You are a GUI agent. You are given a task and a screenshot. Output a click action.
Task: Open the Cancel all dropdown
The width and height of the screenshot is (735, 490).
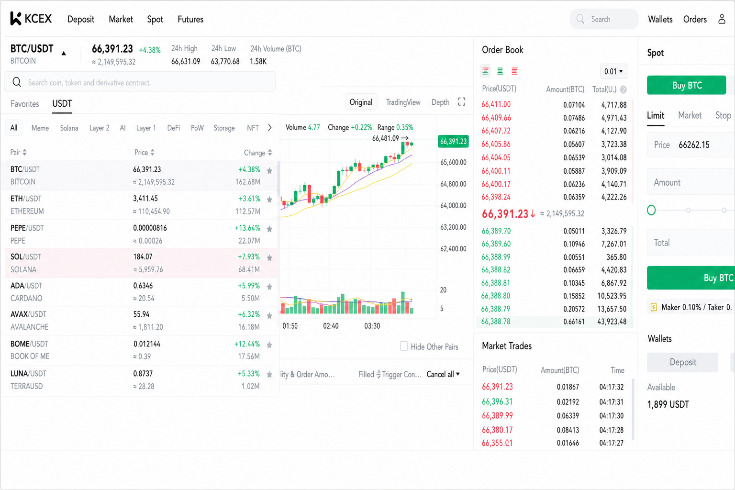pos(443,374)
